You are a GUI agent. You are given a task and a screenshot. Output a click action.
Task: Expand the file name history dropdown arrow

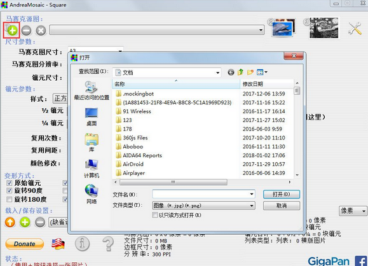click(252, 194)
